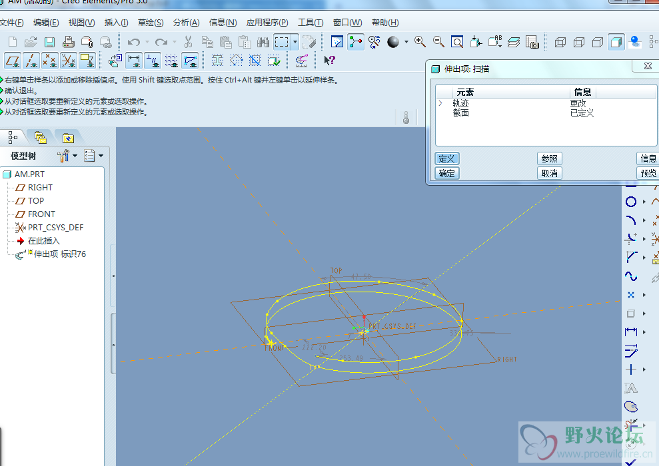Open the spin center tool icon
The image size is (659, 466).
point(356,42)
